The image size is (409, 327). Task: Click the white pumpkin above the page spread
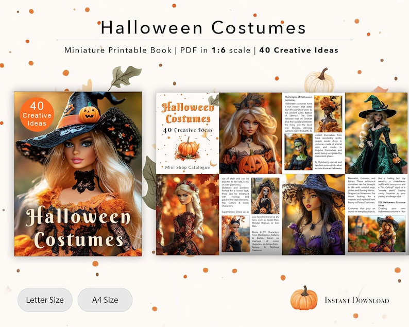tap(319, 80)
